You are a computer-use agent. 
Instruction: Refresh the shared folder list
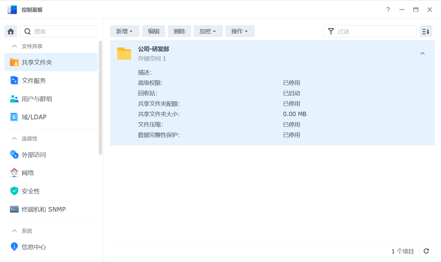click(426, 251)
